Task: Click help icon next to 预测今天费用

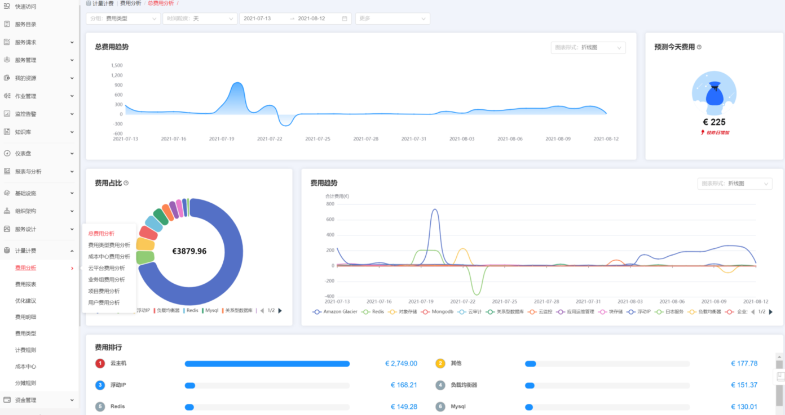Action: [x=699, y=47]
